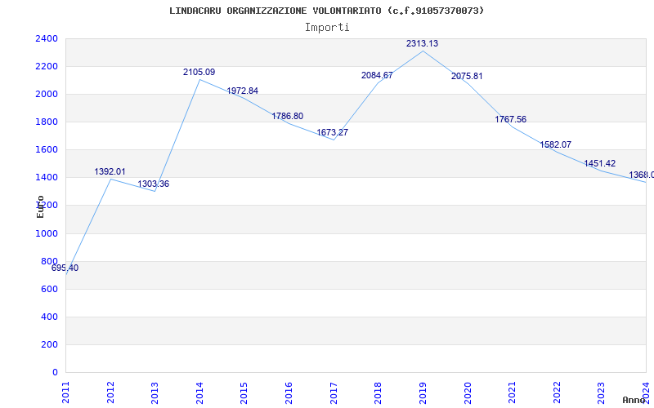The width and height of the screenshot is (654, 408).
Task: Click the 2011 year axis label
Action: (x=66, y=392)
